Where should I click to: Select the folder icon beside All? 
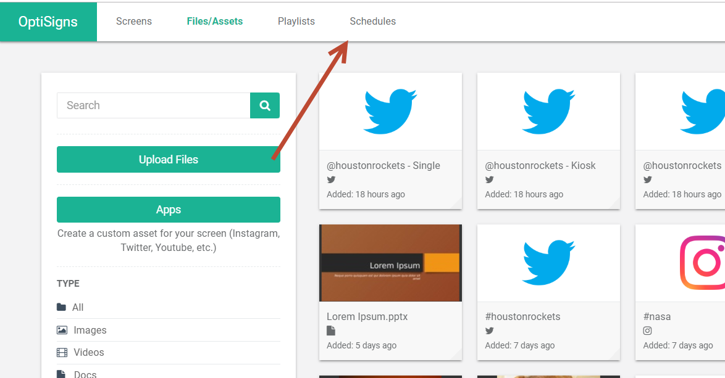pyautogui.click(x=62, y=307)
